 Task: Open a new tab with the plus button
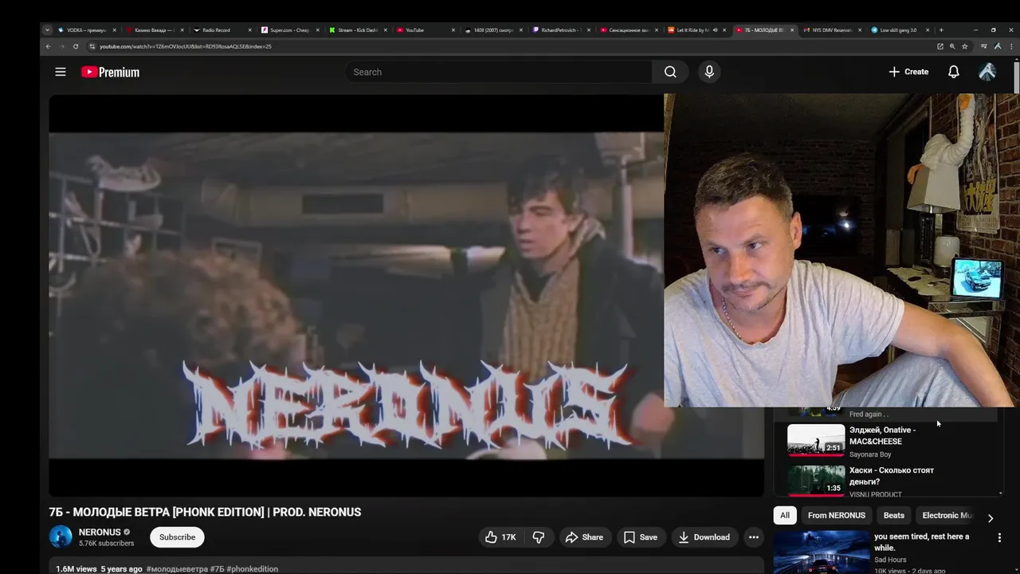[941, 30]
